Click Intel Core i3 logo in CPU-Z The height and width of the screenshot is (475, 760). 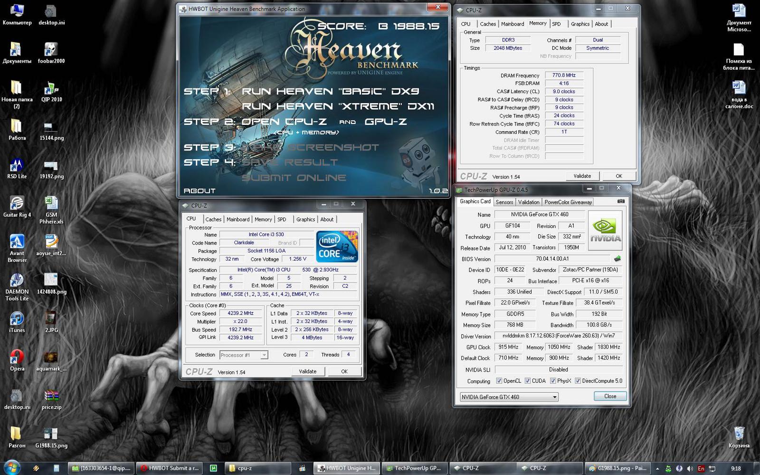click(337, 246)
